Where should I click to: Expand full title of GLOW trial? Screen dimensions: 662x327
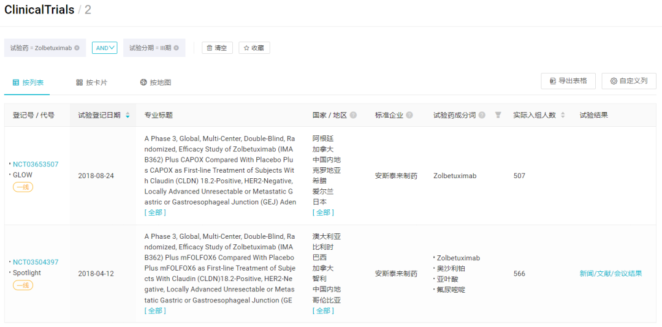(x=155, y=212)
